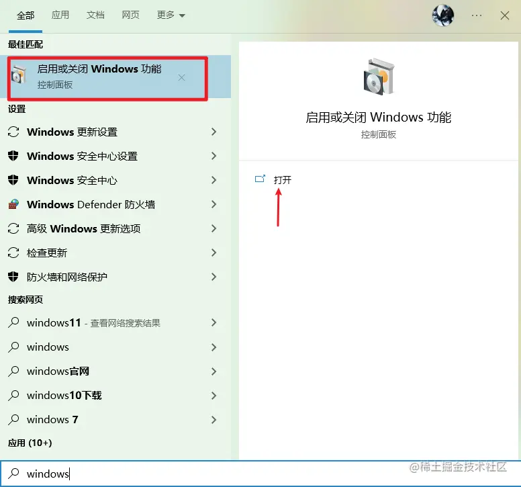Expand arrow for windows10下载 suggestion
The height and width of the screenshot is (487, 521).
(214, 396)
